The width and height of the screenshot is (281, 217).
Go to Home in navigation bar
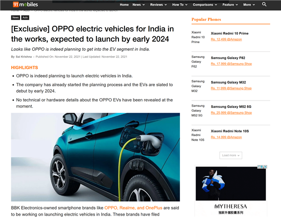[x=124, y=5]
